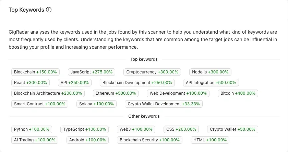288x152 pixels.
Task: Select the Smart Contract +100.00% tag
Action: point(40,104)
